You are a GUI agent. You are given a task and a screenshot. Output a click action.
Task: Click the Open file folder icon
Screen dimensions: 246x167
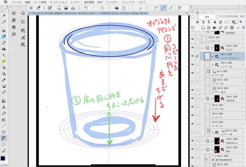[x=66, y=8]
